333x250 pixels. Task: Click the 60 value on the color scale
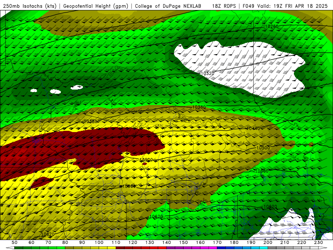point(31,242)
